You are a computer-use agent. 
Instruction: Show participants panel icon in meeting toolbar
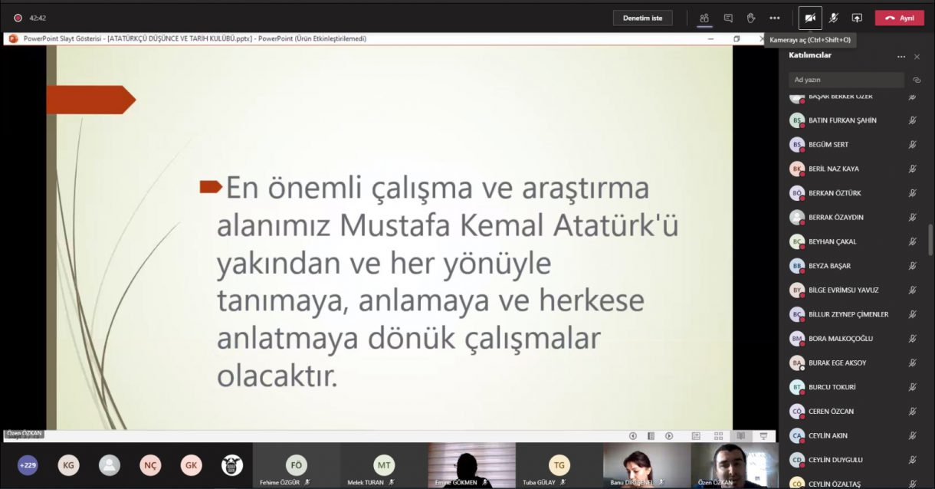click(704, 18)
